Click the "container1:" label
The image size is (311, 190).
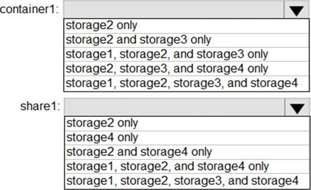pos(29,10)
